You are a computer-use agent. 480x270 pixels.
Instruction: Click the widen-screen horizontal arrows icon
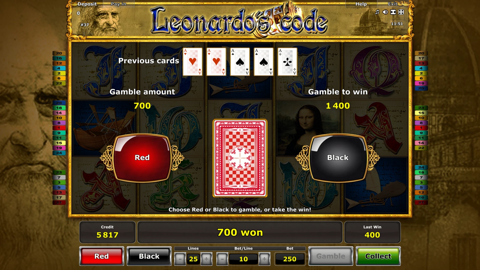pyautogui.click(x=393, y=12)
